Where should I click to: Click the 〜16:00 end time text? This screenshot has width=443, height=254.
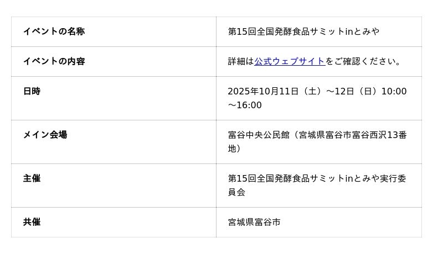tap(245, 105)
